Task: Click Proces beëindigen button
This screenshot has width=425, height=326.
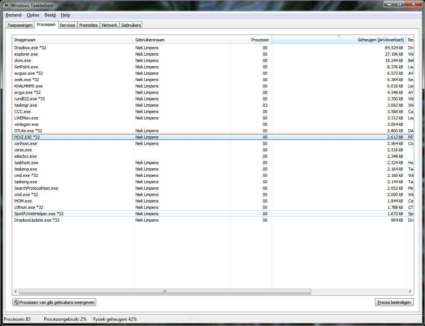Action: click(x=394, y=302)
